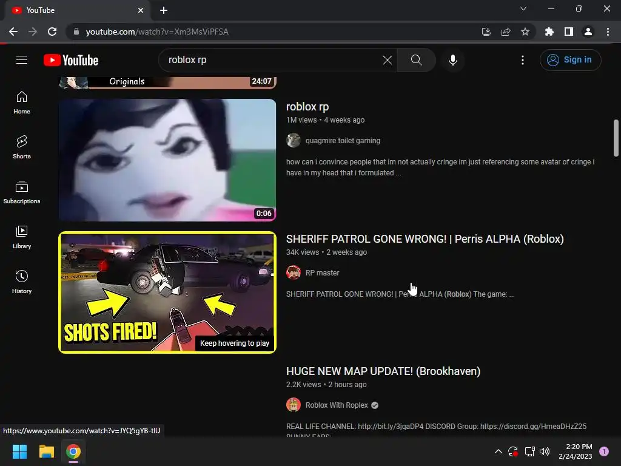Click the YouTube logo
The height and width of the screenshot is (466, 621).
coord(71,60)
